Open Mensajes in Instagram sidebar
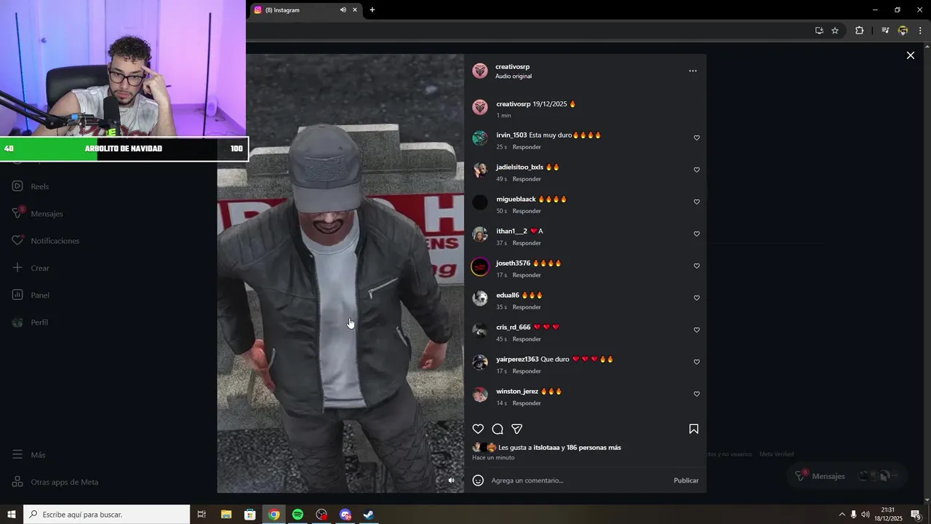This screenshot has width=931, height=524. (x=38, y=214)
